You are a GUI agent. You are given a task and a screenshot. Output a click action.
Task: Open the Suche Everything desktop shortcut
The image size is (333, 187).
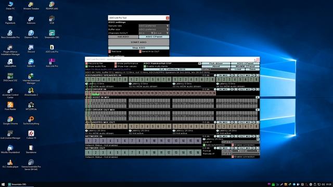point(31,121)
